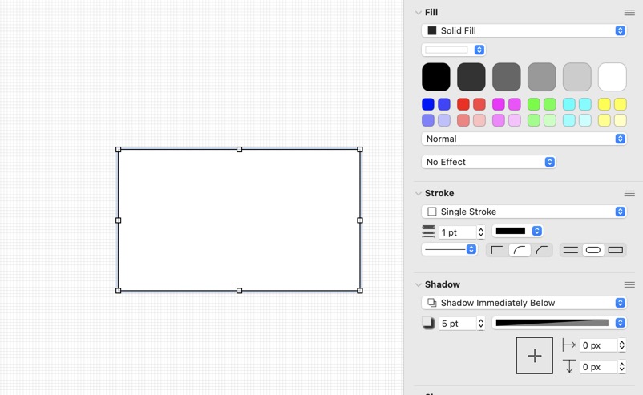Open the Solid Fill type dropdown

(524, 30)
